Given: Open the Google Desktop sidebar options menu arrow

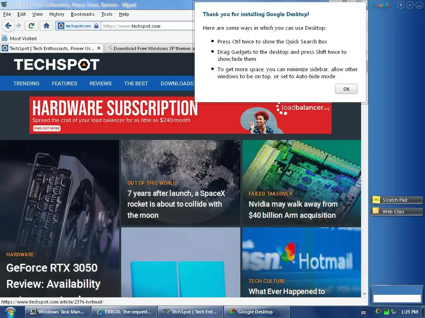Looking at the screenshot, I should coord(410,5).
